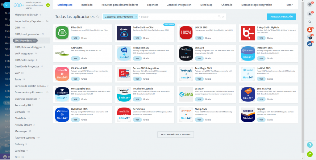Click MOSTRAR MÁS APLICACIONES button
316x160 pixels.
coord(176,134)
